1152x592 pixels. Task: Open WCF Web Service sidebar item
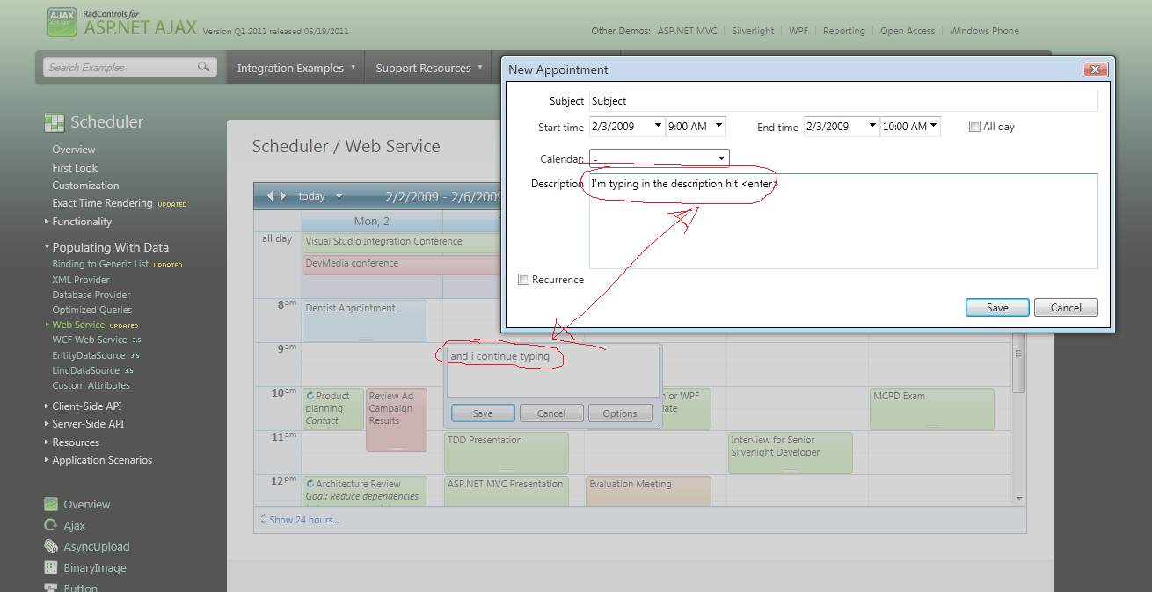[x=90, y=340]
